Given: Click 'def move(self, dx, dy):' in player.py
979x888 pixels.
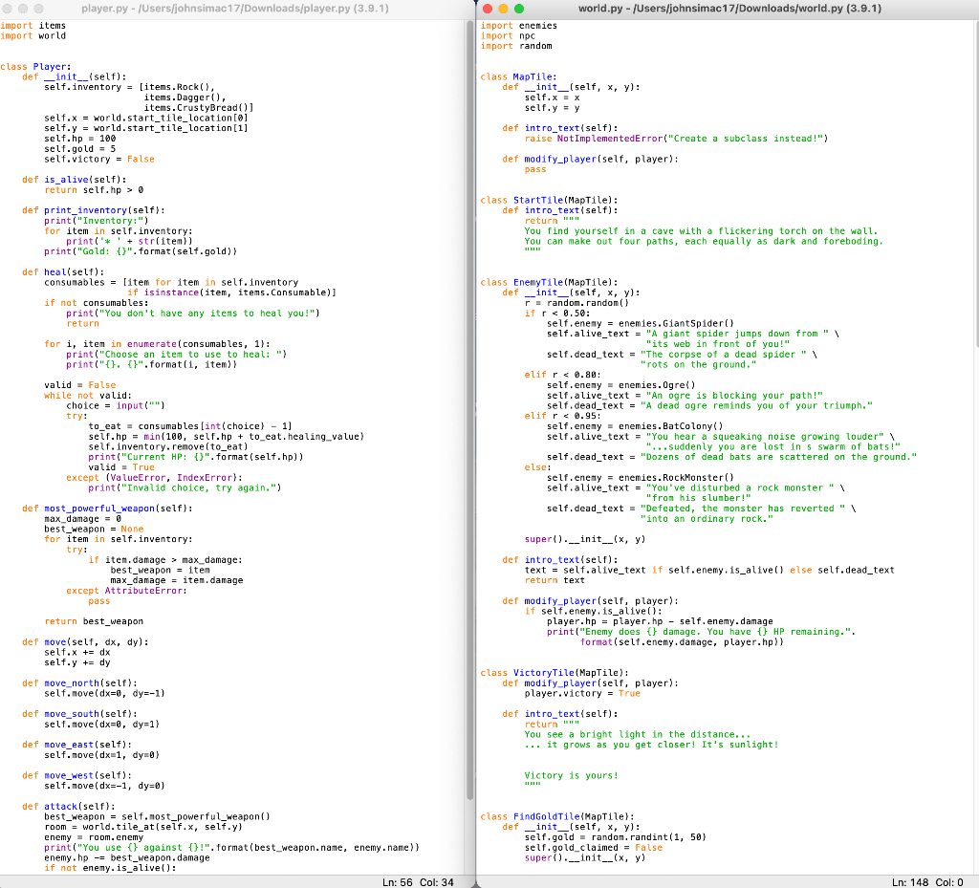Looking at the screenshot, I should click(85, 642).
